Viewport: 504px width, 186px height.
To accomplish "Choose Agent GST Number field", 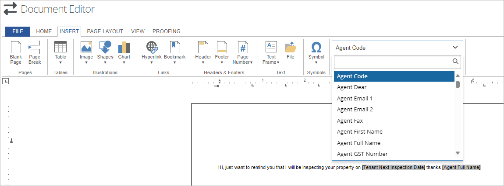I will point(394,154).
